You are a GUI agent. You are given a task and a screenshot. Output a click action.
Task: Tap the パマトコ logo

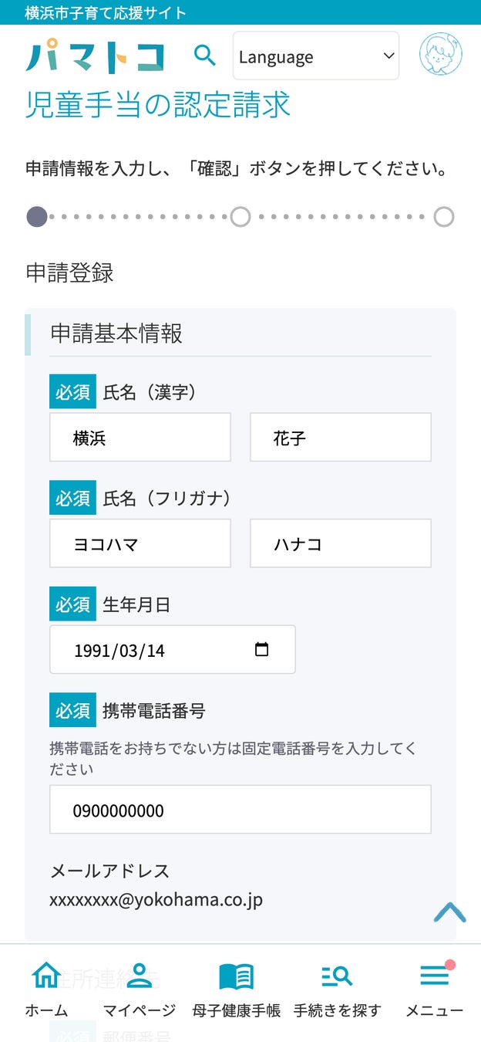click(96, 56)
